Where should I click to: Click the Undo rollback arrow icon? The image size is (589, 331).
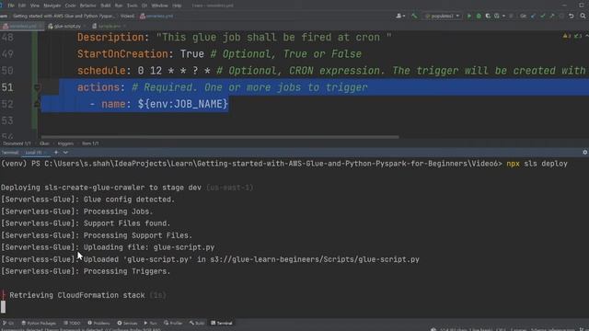tap(572, 17)
